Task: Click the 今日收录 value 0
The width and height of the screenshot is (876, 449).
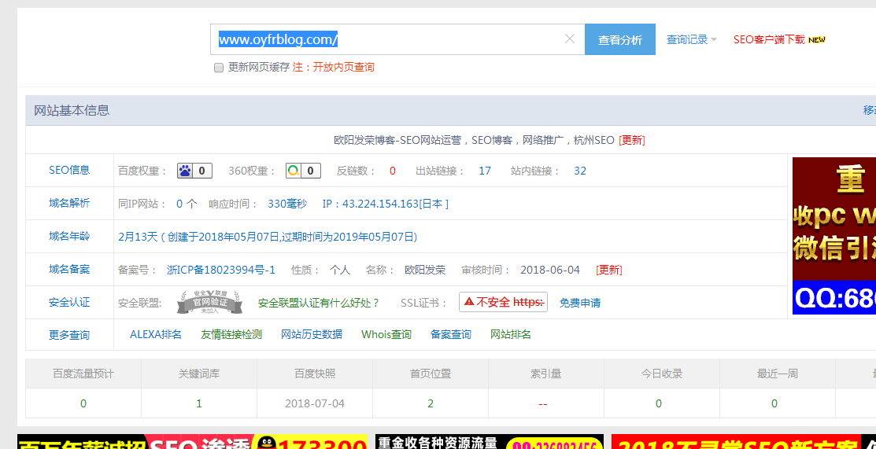Action: 660,403
